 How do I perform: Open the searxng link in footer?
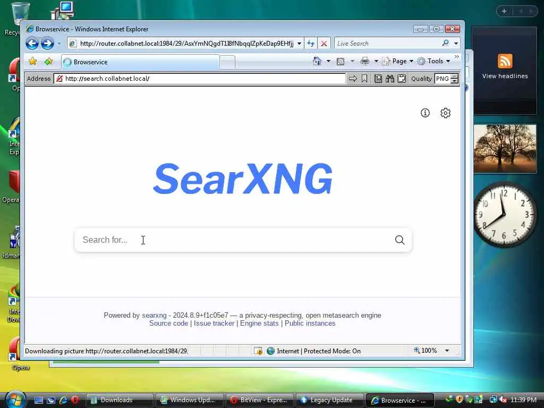pyautogui.click(x=154, y=316)
